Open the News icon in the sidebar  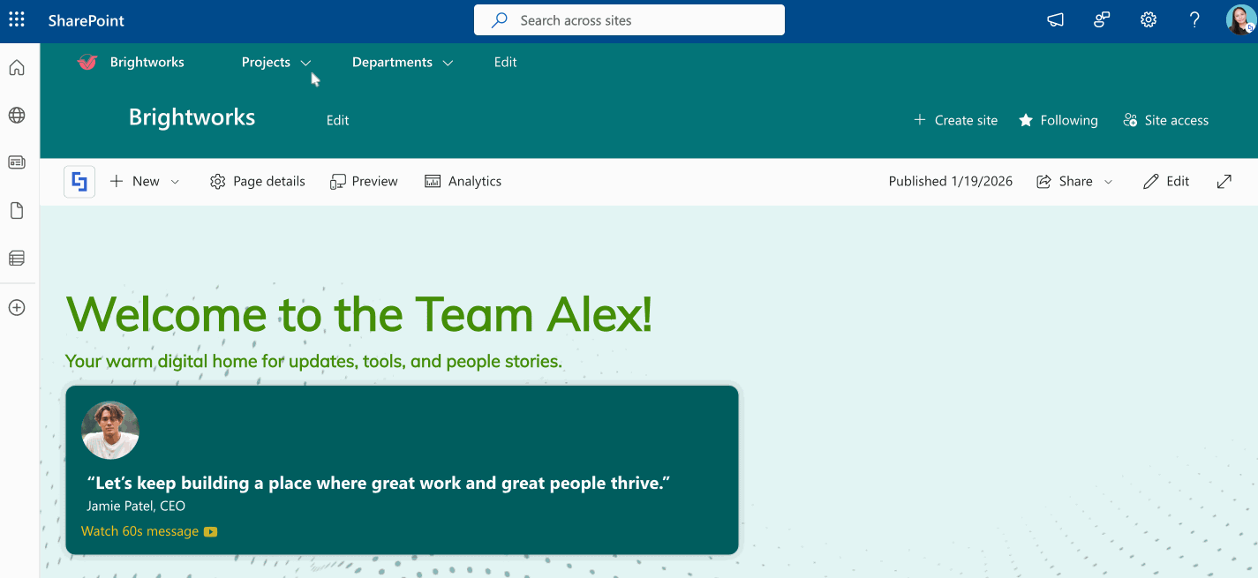17,162
